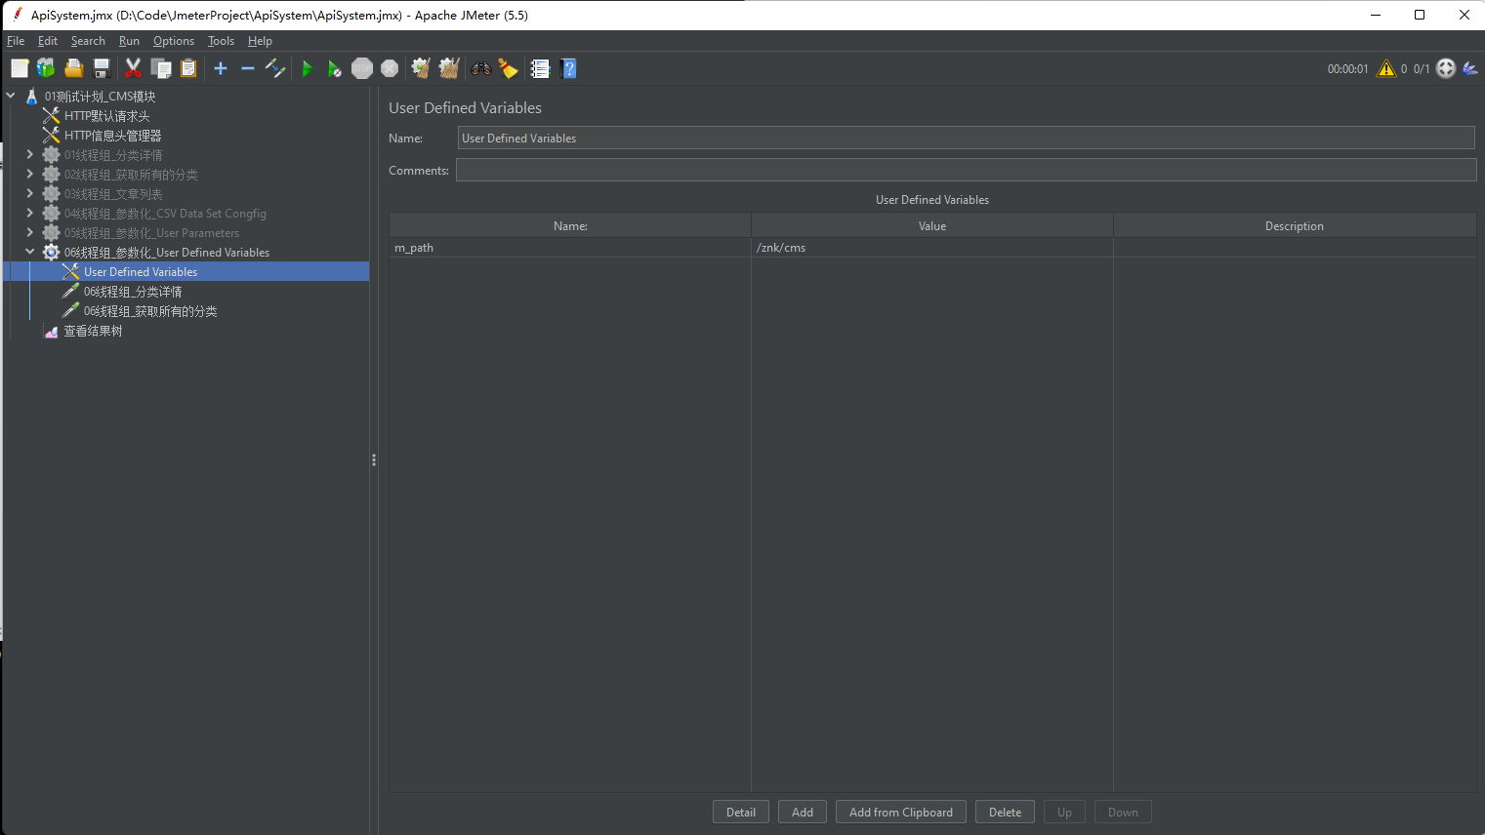Expand all tree nodes with plus icon
Screen dimensions: 1485x835
[221, 68]
